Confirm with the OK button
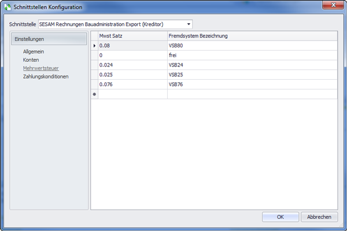Image resolution: width=347 pixels, height=231 pixels. (x=280, y=217)
